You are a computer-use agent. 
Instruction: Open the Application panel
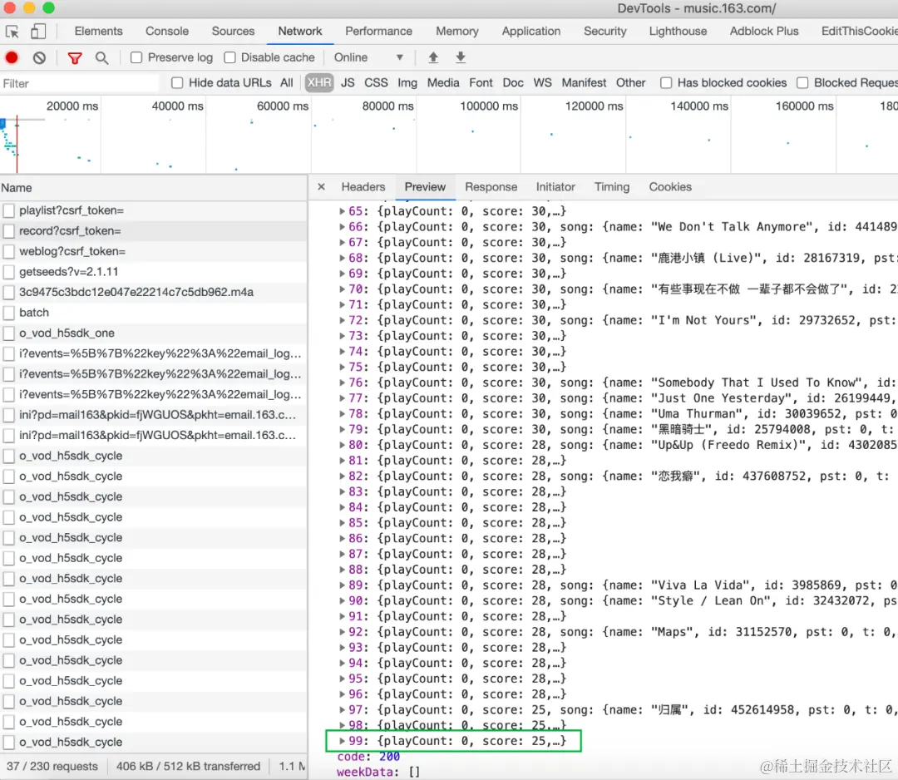pyautogui.click(x=530, y=31)
